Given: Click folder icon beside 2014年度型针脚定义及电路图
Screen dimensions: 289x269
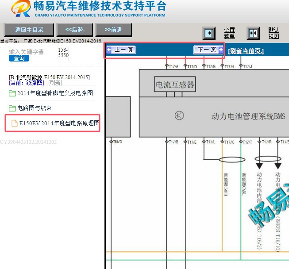Looking at the screenshot, I should (12, 93).
